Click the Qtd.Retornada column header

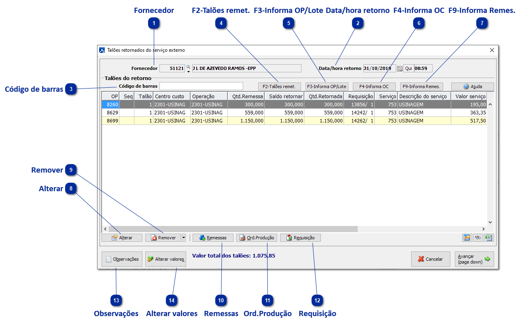(324, 96)
